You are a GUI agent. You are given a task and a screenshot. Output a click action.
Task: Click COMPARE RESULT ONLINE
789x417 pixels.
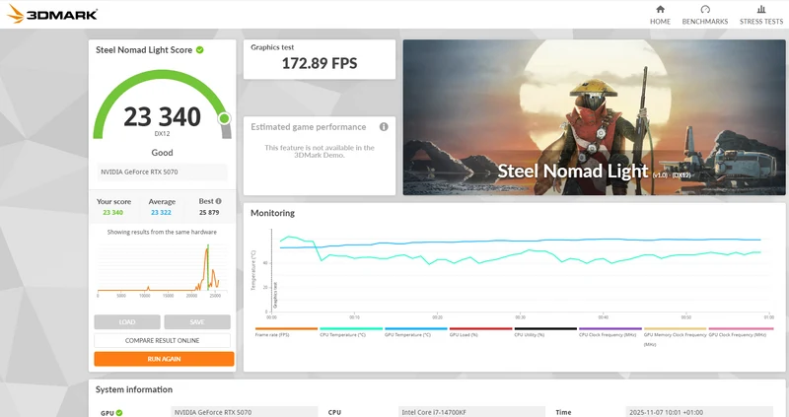pos(162,340)
